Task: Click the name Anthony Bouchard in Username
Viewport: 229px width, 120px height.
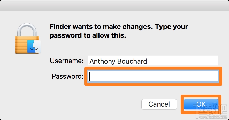Action: pyautogui.click(x=118, y=61)
